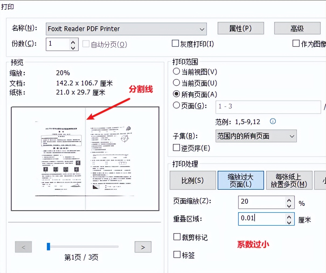Enable the 标签 checkbox

[177, 255]
